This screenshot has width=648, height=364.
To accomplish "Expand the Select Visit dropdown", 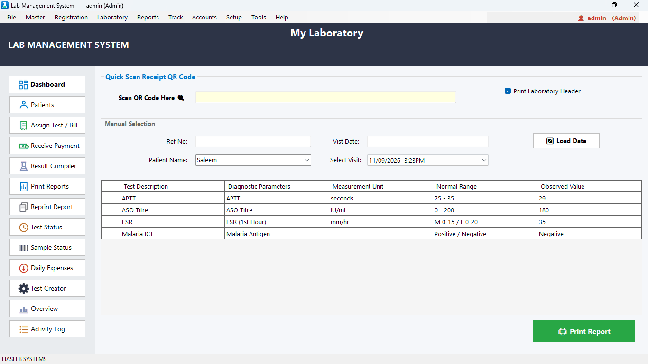I will tap(484, 160).
